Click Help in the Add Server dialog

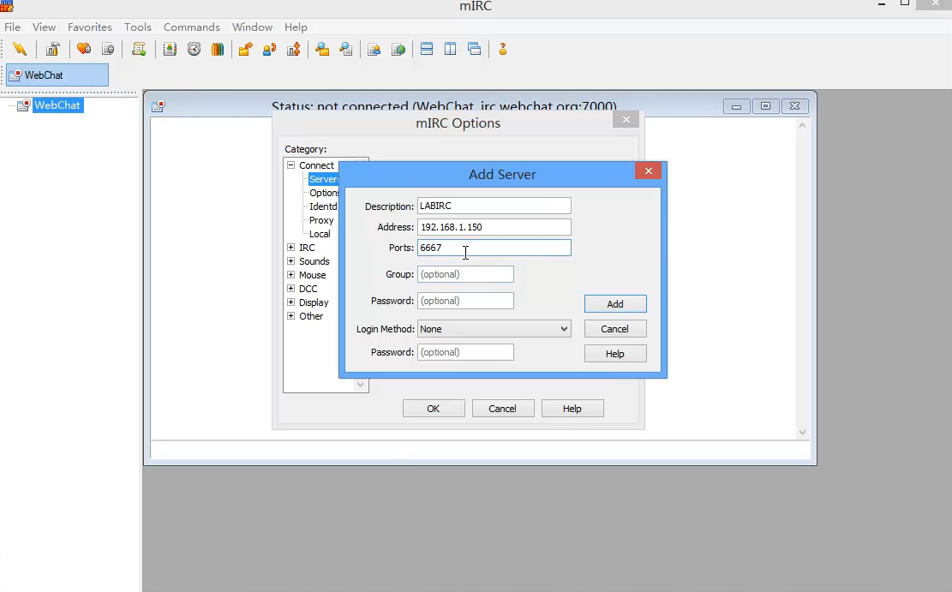point(615,353)
